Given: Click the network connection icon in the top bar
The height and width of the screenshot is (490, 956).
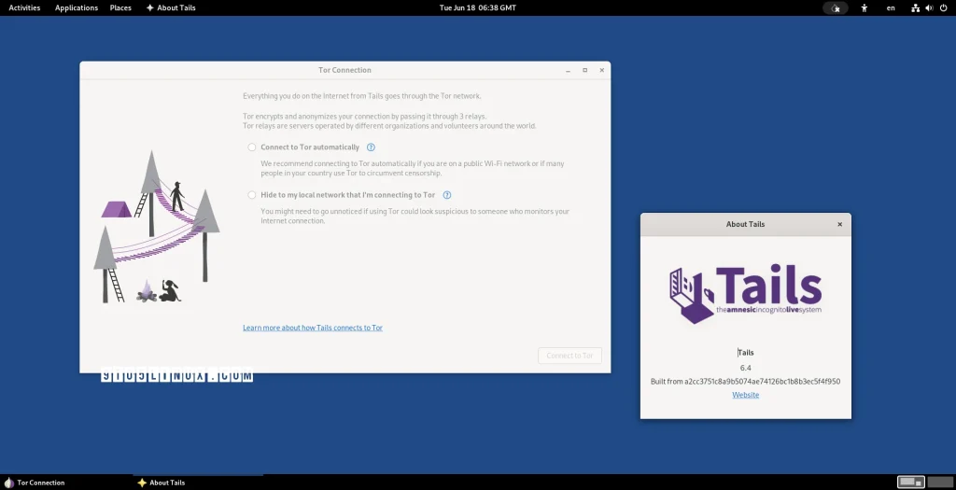Looking at the screenshot, I should [915, 7].
